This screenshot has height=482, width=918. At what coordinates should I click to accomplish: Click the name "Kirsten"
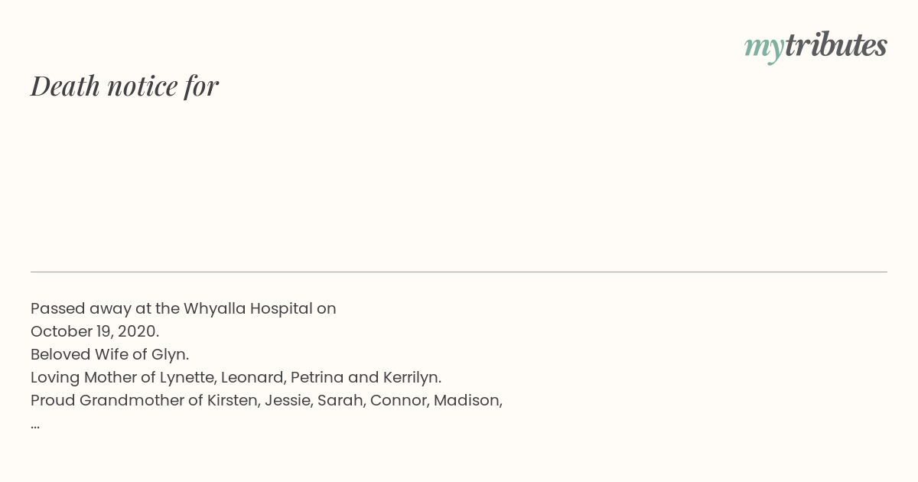(233, 400)
